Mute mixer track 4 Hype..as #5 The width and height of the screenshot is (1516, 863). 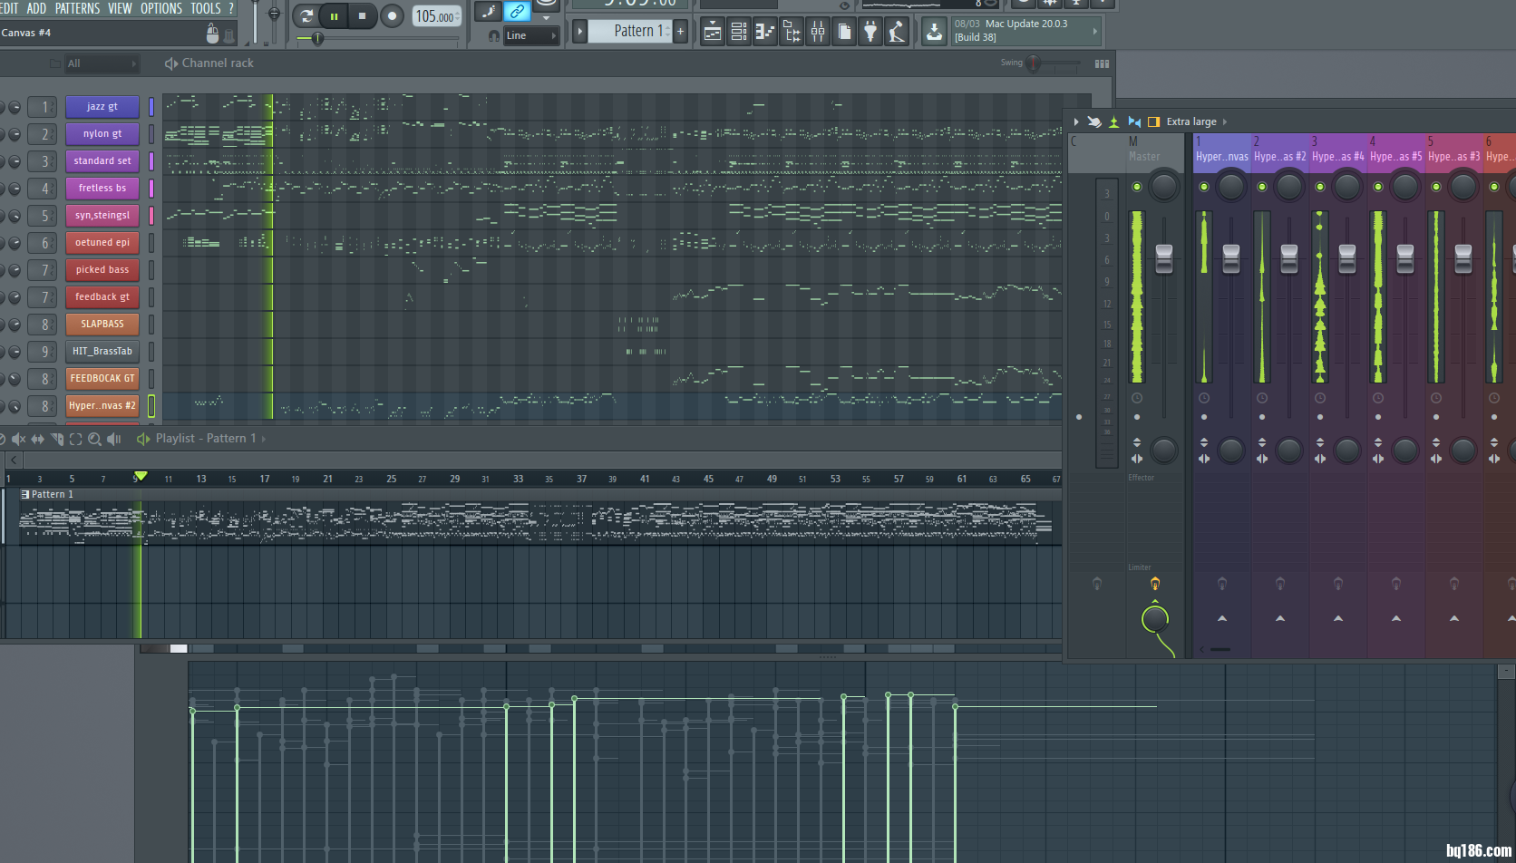tap(1378, 187)
